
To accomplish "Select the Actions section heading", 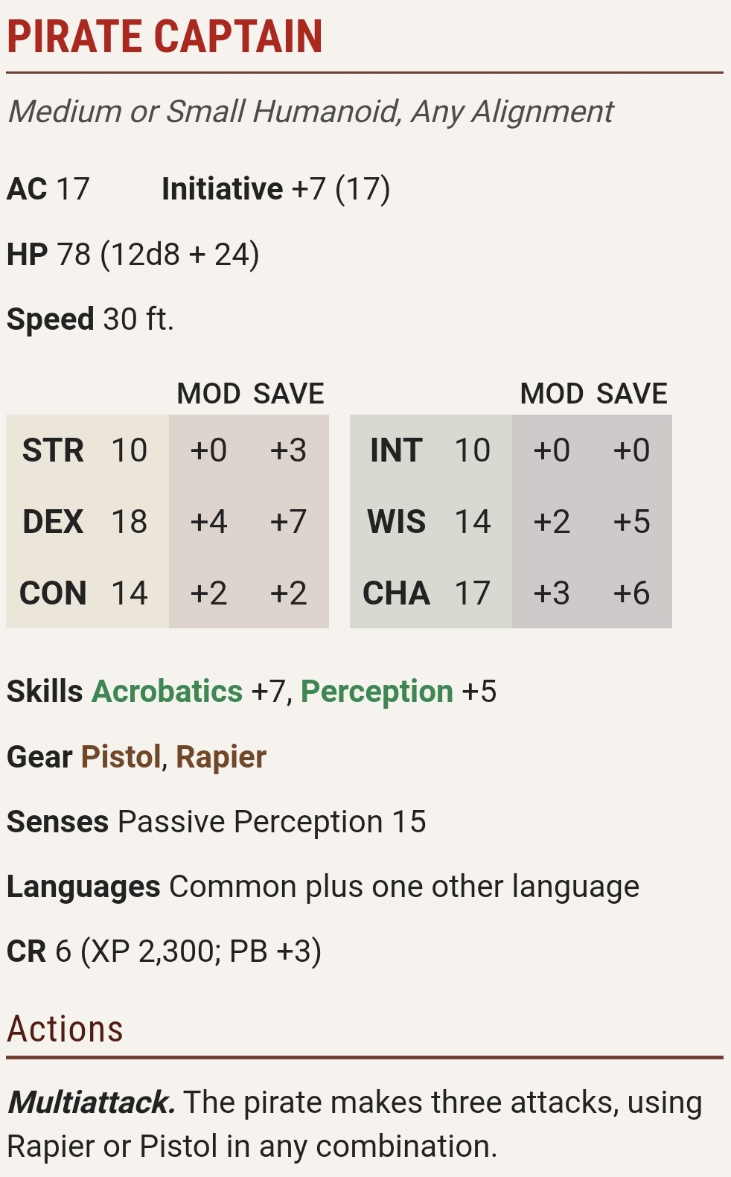I will click(66, 1029).
